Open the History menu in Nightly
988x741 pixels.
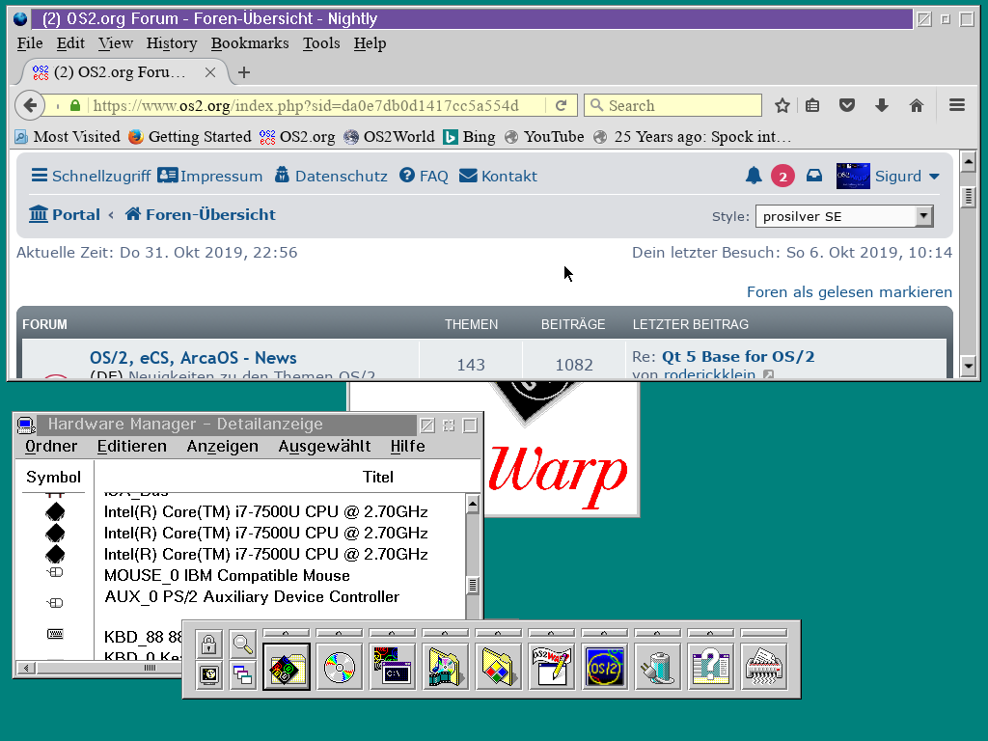(x=172, y=43)
